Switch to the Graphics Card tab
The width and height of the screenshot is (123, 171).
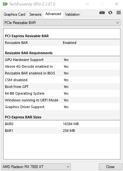(14, 14)
